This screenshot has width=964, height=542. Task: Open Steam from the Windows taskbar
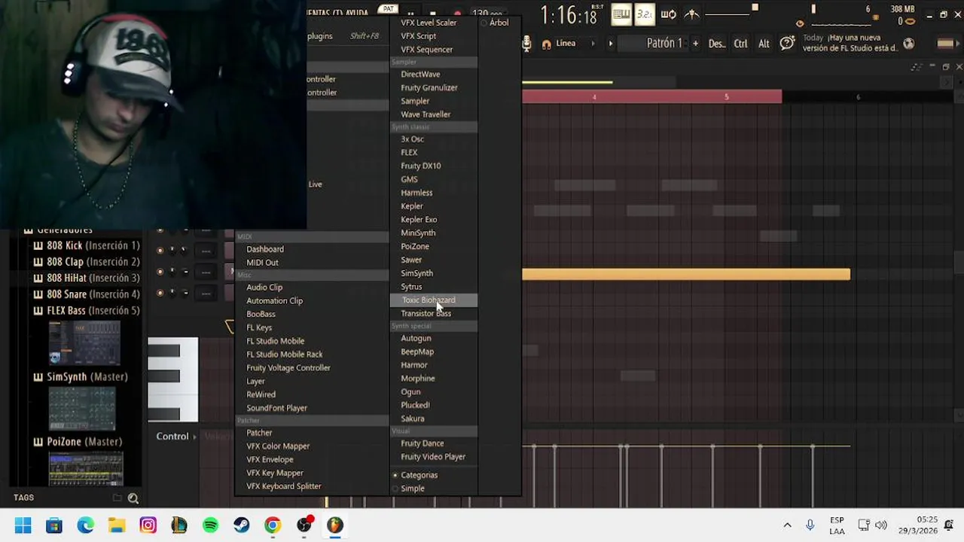242,525
